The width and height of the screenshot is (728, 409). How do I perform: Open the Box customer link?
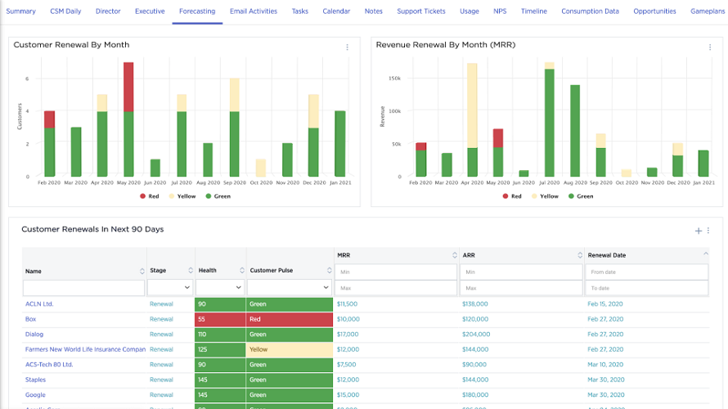click(30, 319)
